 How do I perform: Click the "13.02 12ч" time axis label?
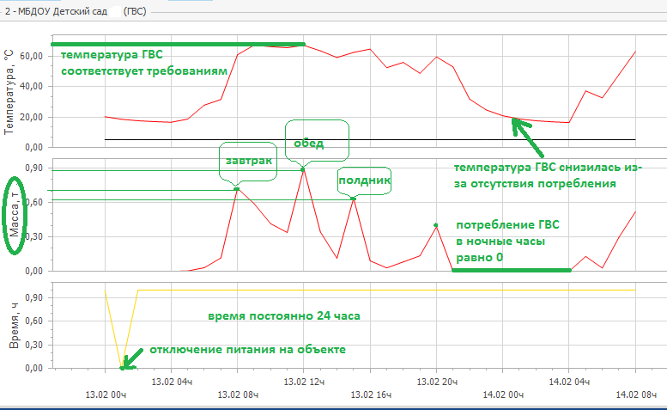(x=304, y=382)
